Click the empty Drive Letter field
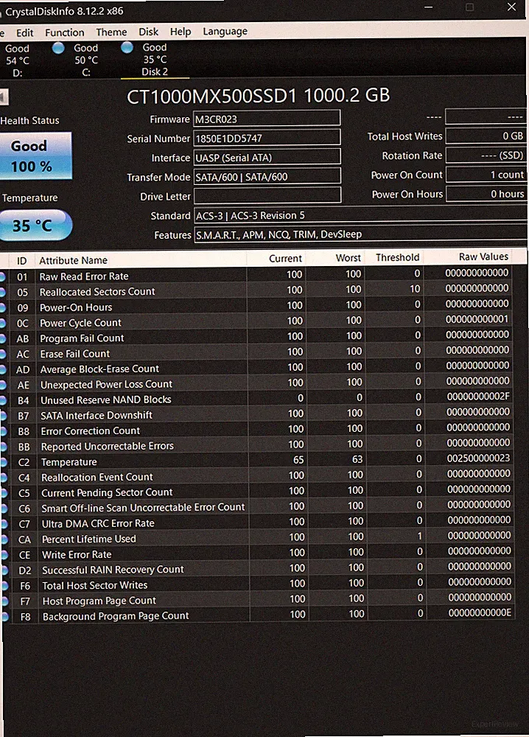Image resolution: width=529 pixels, height=737 pixels. tap(267, 195)
